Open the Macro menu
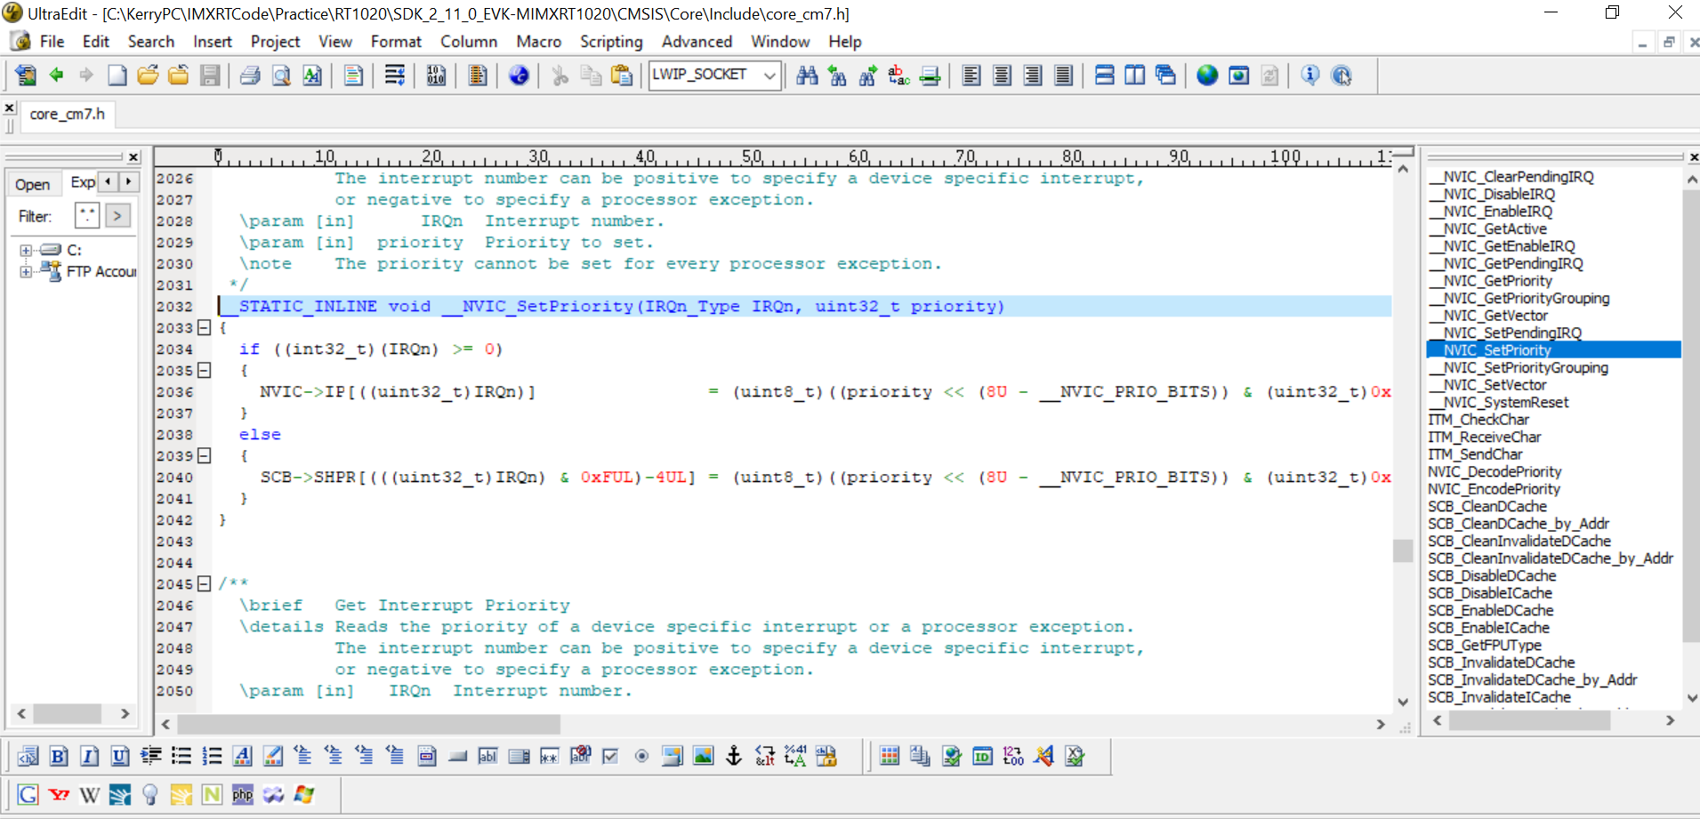The height and width of the screenshot is (819, 1700). coord(538,42)
